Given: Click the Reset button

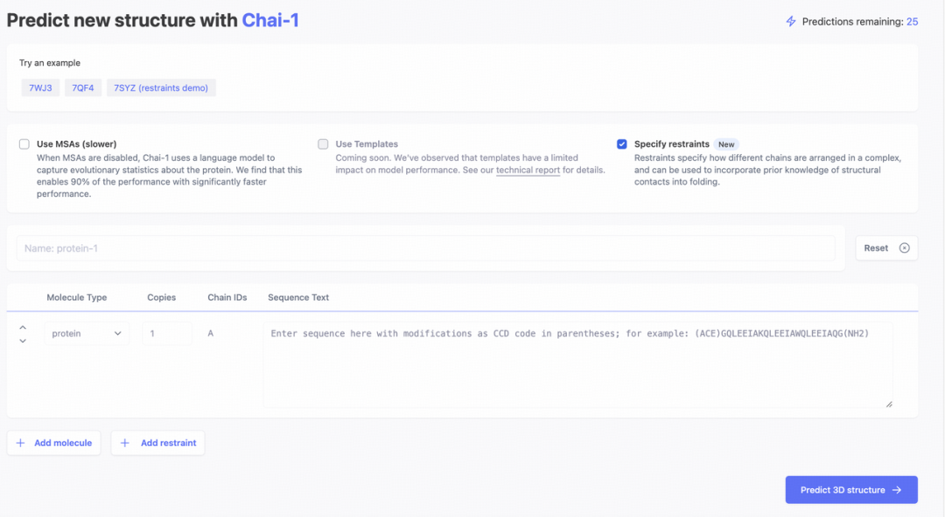Looking at the screenshot, I should tap(886, 248).
